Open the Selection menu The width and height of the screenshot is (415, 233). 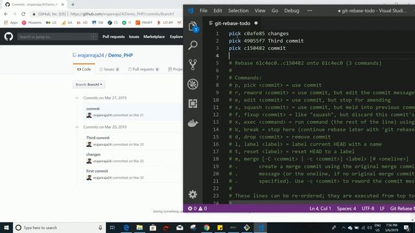point(238,10)
